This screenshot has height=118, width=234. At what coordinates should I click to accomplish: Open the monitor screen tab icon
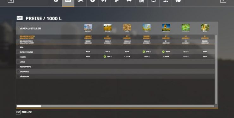(x=153, y=1)
